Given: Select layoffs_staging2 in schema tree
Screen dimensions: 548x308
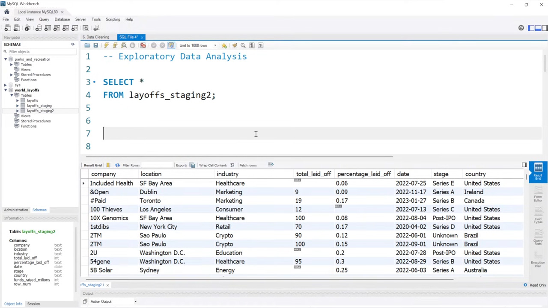Looking at the screenshot, I should tap(40, 111).
